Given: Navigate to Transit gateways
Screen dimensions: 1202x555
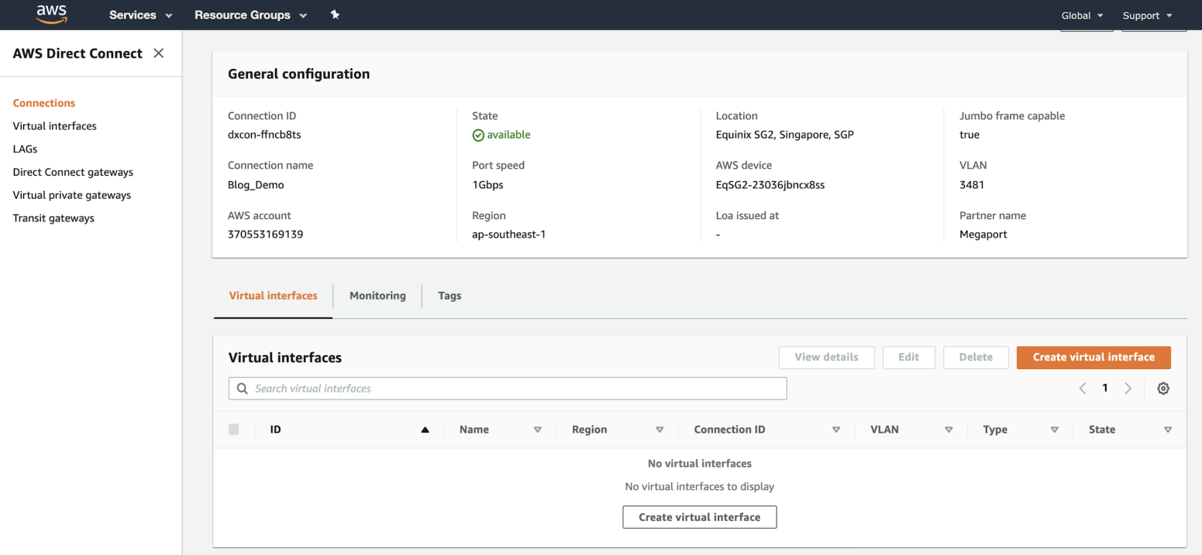Looking at the screenshot, I should (53, 218).
